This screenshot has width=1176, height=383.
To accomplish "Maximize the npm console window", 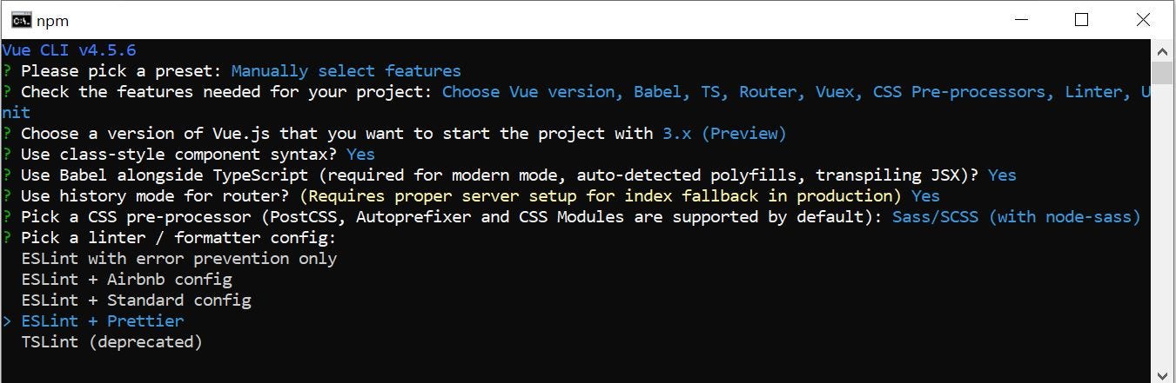I will (x=1081, y=20).
